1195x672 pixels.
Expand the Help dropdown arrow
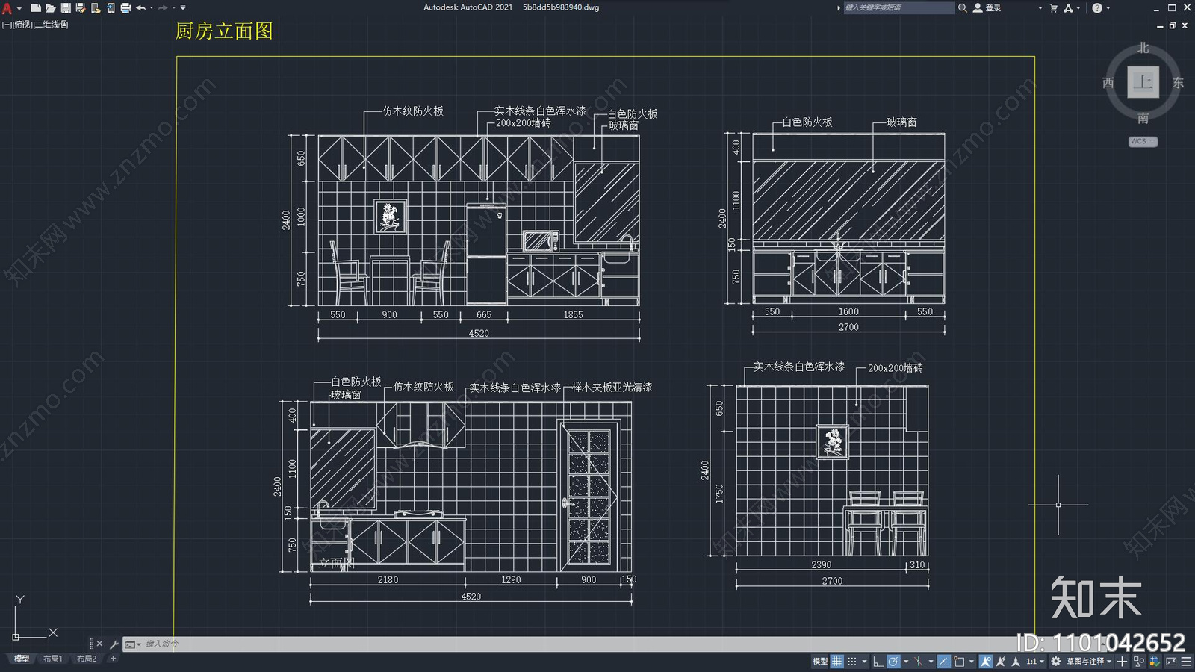coord(1108,8)
